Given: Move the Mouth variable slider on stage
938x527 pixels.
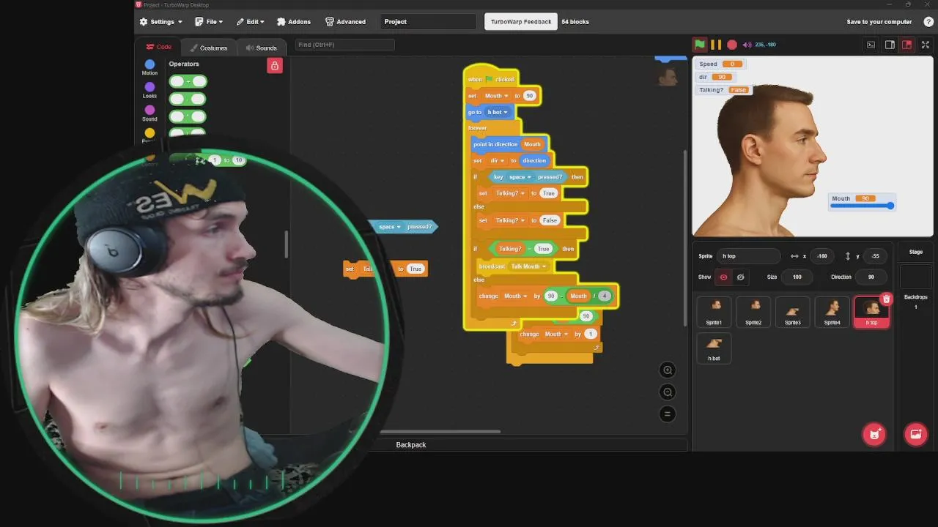Looking at the screenshot, I should click(x=890, y=206).
